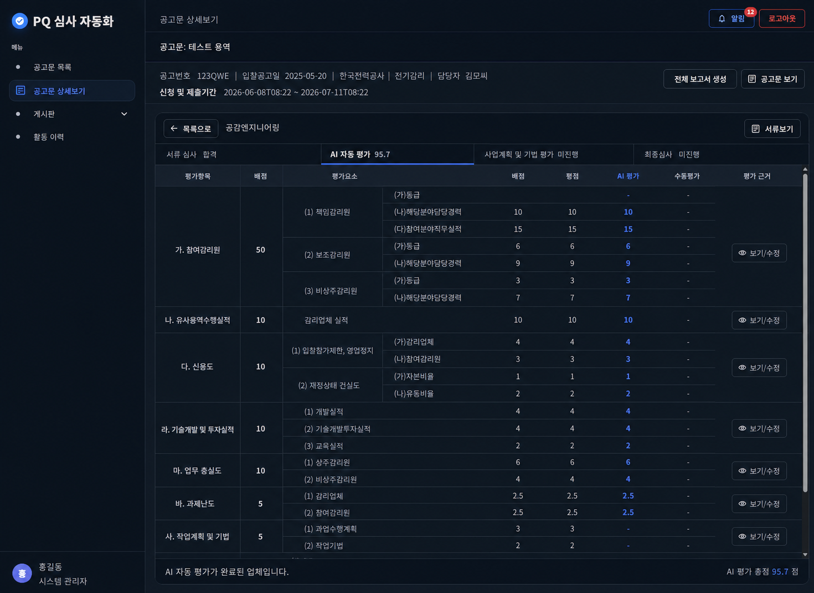Select the 게시판 sidebar item
This screenshot has width=814, height=593.
(x=72, y=114)
